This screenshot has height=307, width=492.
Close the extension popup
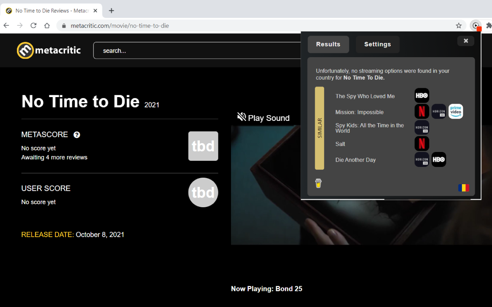point(466,41)
